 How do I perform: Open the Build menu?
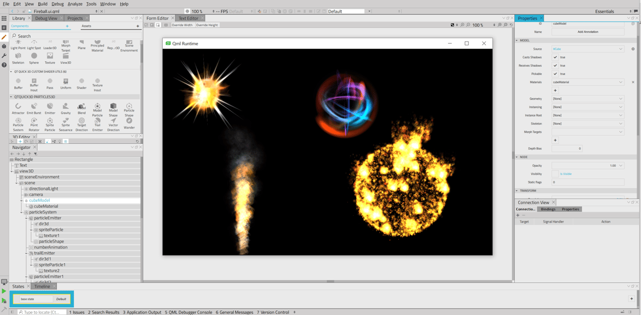pos(43,3)
